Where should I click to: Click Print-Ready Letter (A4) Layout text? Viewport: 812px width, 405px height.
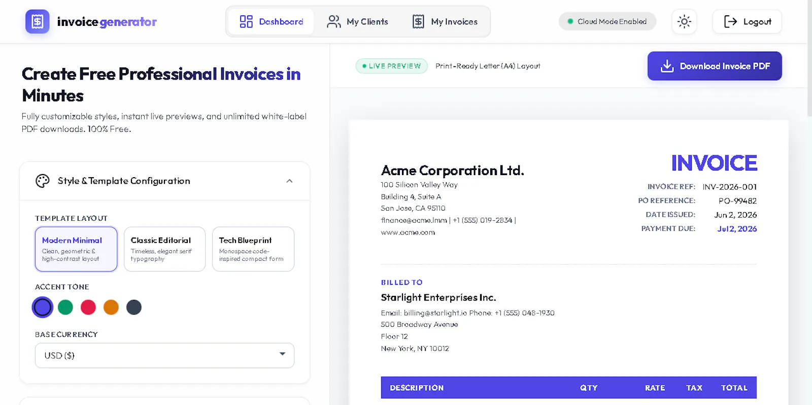[x=488, y=66]
